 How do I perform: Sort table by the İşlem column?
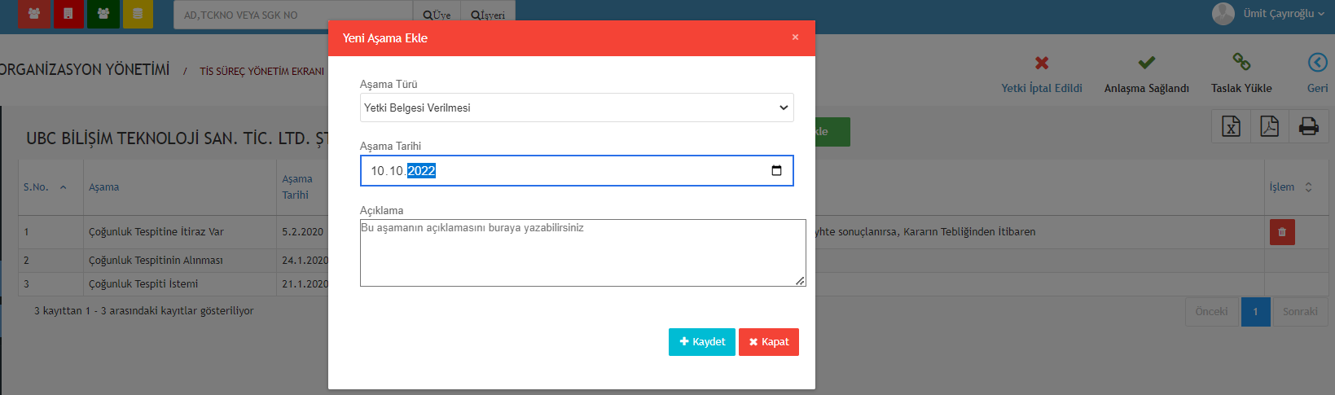(x=1290, y=187)
